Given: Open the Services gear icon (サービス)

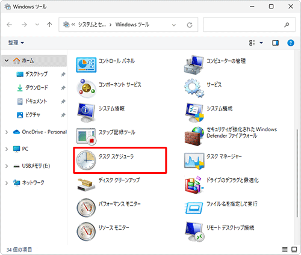Looking at the screenshot, I should tap(194, 88).
